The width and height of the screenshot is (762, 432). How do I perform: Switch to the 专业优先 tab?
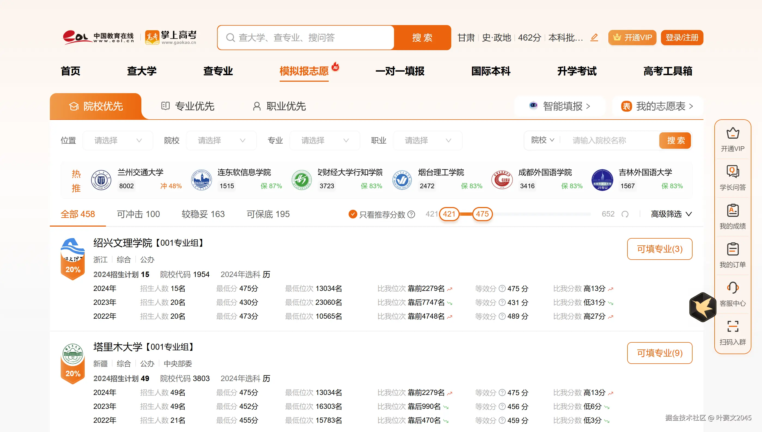point(188,106)
